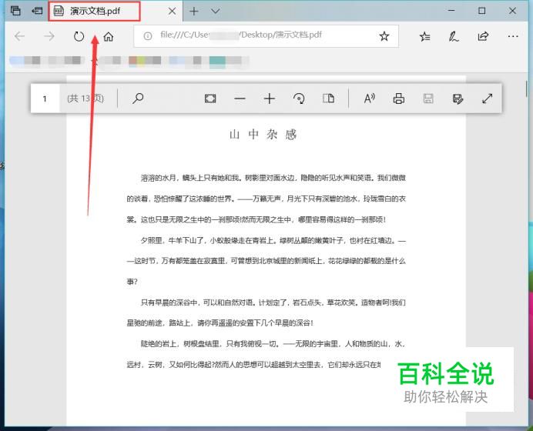Viewport: 533px width, 431px height.
Task: Expand the tab preview chevron
Action: point(215,12)
